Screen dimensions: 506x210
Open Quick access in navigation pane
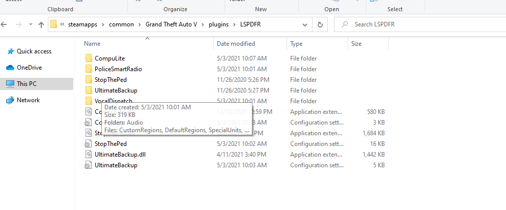point(34,51)
